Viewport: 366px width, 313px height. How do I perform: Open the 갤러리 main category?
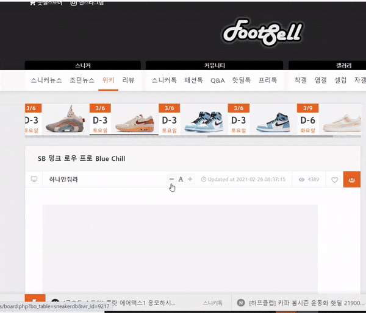pyautogui.click(x=343, y=66)
